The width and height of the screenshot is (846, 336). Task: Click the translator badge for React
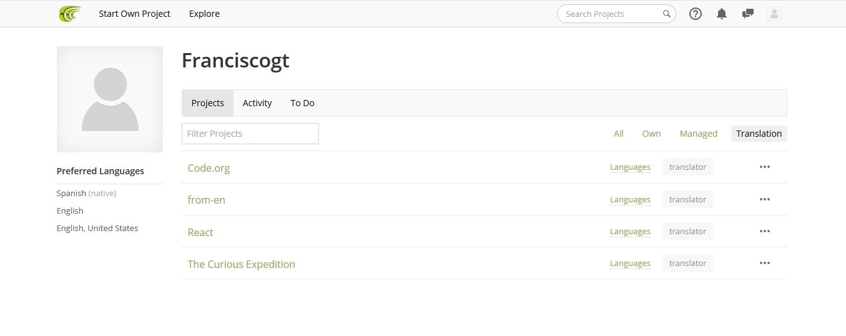click(x=687, y=231)
